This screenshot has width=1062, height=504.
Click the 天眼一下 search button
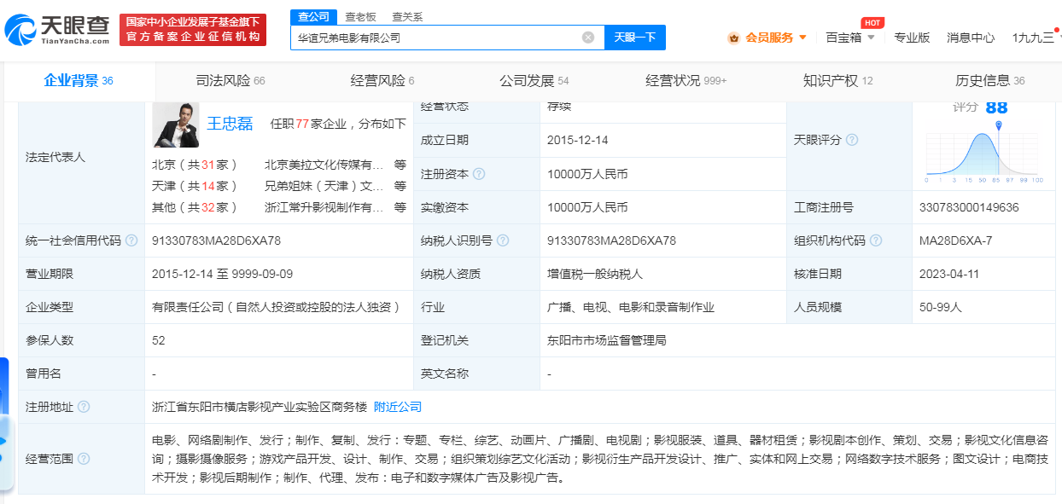tap(635, 38)
